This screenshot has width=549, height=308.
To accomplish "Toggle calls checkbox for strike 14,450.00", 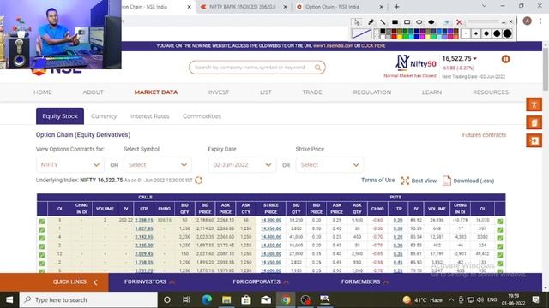I will click(42, 246).
